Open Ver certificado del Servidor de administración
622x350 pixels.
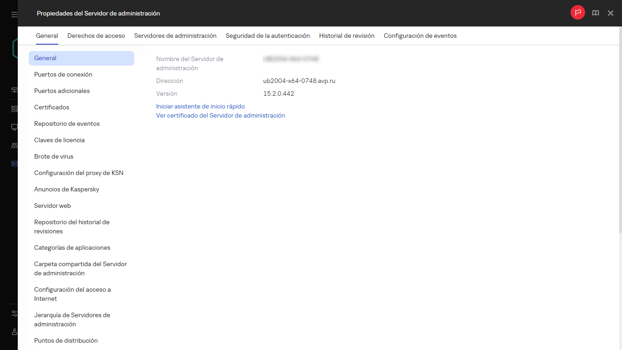click(220, 115)
